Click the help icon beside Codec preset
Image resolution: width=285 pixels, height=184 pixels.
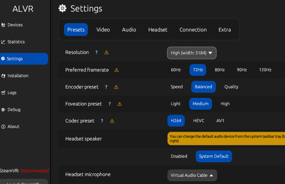[102, 121]
